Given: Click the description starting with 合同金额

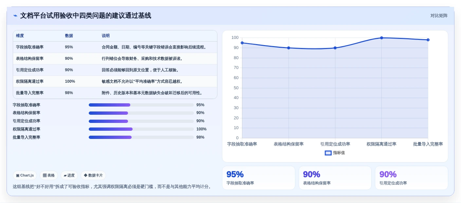Looking at the screenshot, I should tap(155, 47).
